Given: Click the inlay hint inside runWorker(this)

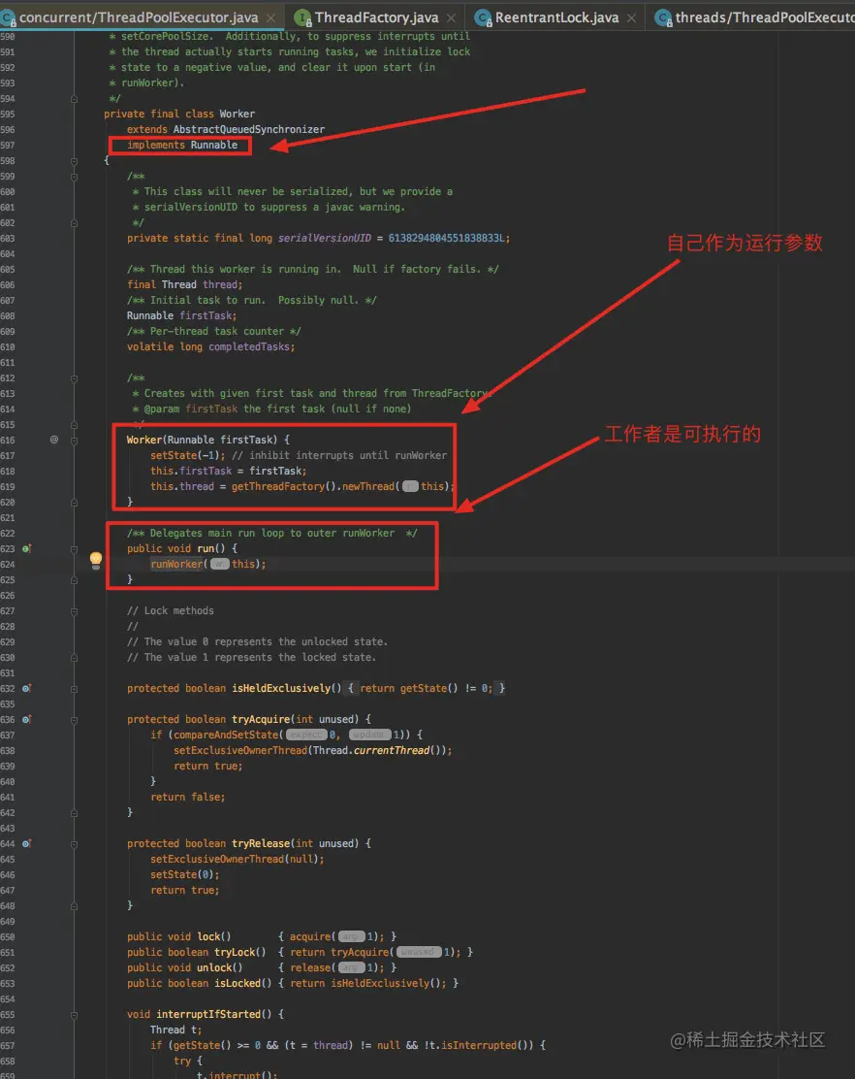Looking at the screenshot, I should (x=219, y=564).
